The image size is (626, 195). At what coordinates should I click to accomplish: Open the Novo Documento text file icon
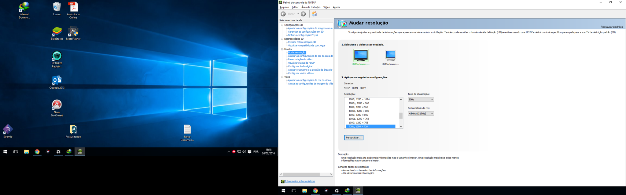click(187, 133)
